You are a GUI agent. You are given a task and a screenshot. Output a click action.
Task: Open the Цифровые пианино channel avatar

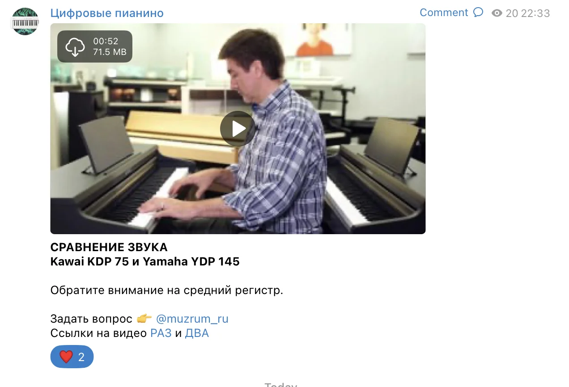click(25, 21)
